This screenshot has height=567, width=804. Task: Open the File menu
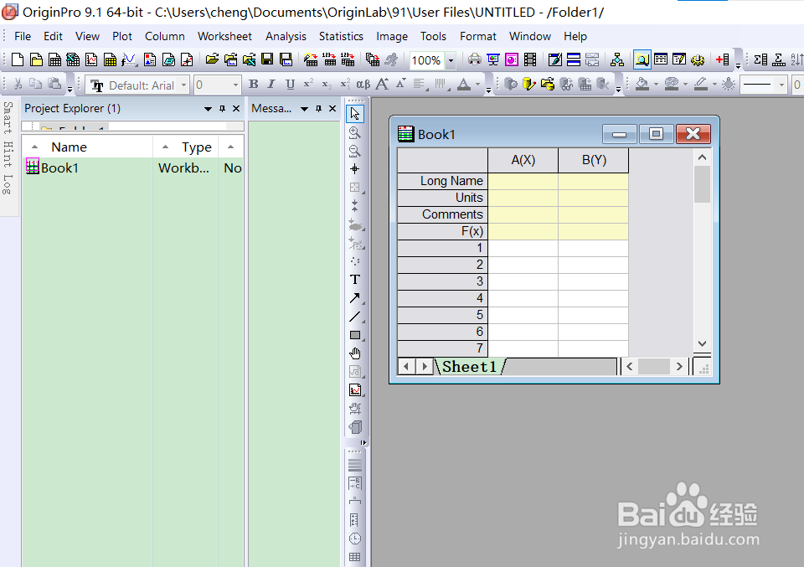pyautogui.click(x=23, y=36)
